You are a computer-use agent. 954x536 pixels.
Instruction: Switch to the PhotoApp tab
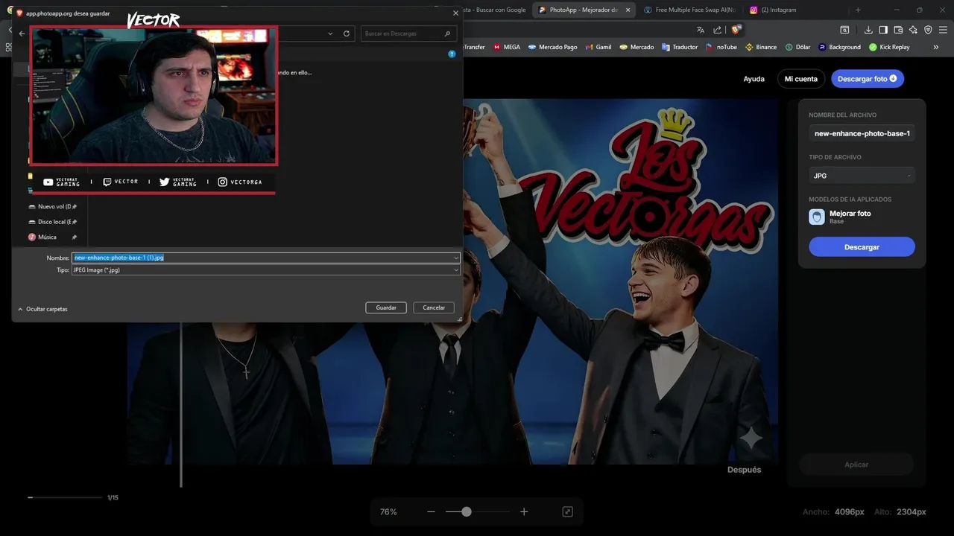coord(583,10)
